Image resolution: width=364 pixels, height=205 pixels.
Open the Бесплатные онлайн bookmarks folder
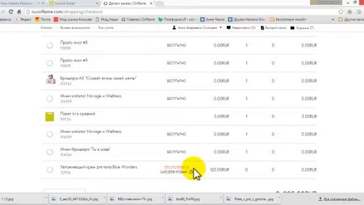288,19
